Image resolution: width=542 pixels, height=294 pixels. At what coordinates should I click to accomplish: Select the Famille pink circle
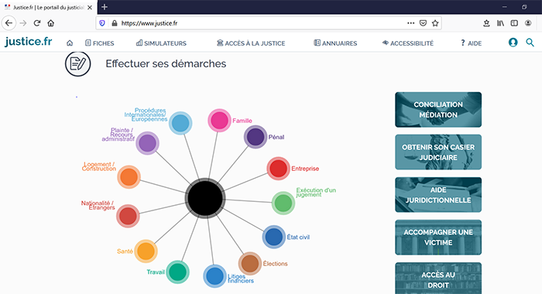219,121
